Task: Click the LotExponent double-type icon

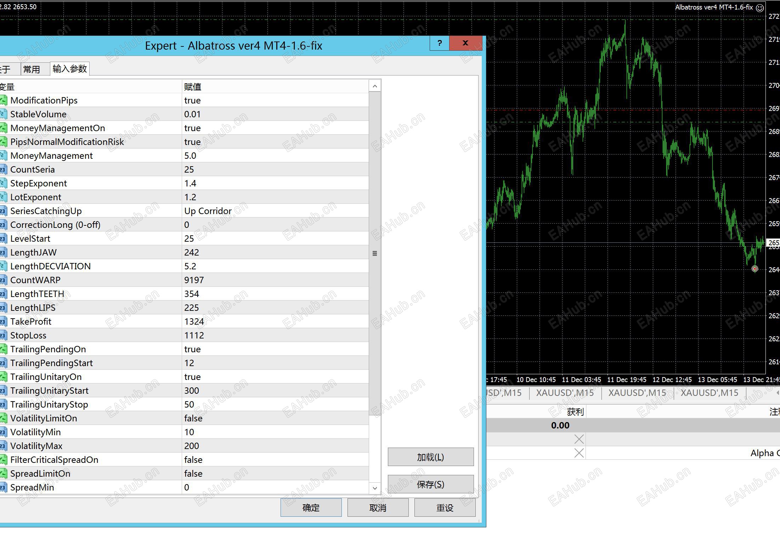Action: tap(3, 197)
